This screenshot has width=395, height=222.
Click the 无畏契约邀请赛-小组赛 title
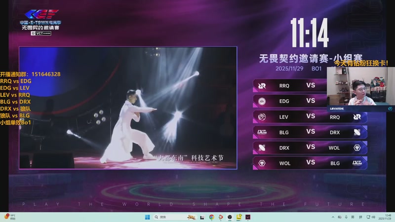(x=311, y=59)
